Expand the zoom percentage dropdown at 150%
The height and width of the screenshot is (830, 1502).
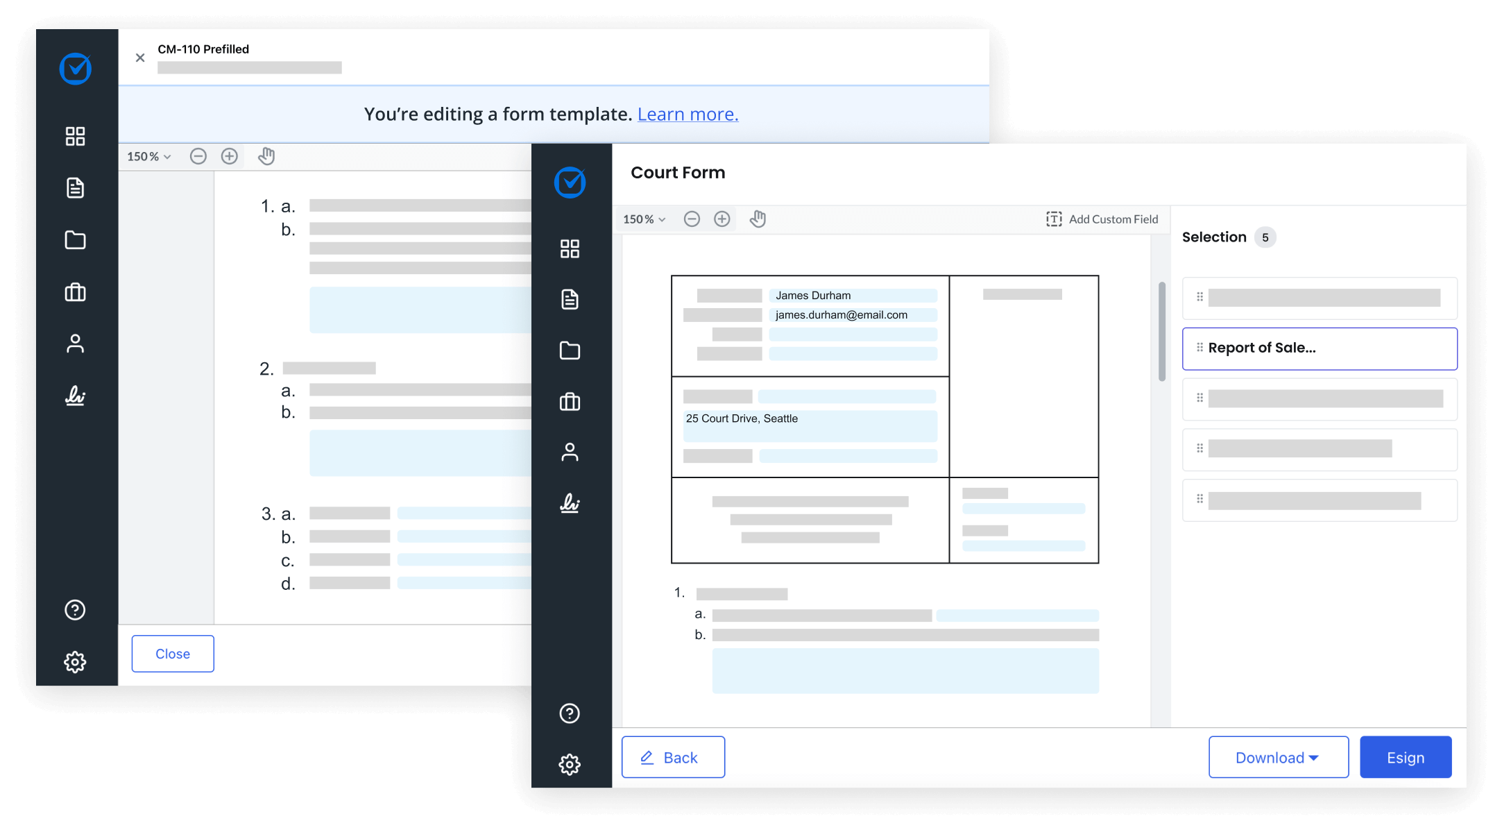point(645,219)
